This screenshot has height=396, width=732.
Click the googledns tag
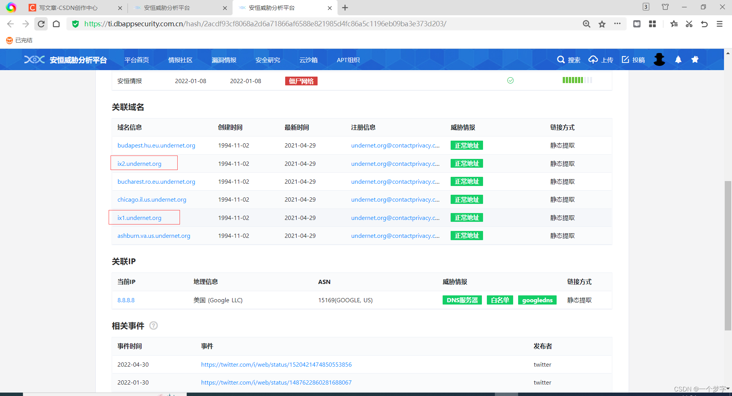coord(537,300)
